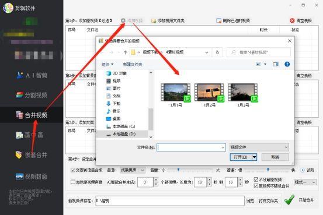
Task: Open the 画中画 sidebar item
Action: click(x=30, y=135)
